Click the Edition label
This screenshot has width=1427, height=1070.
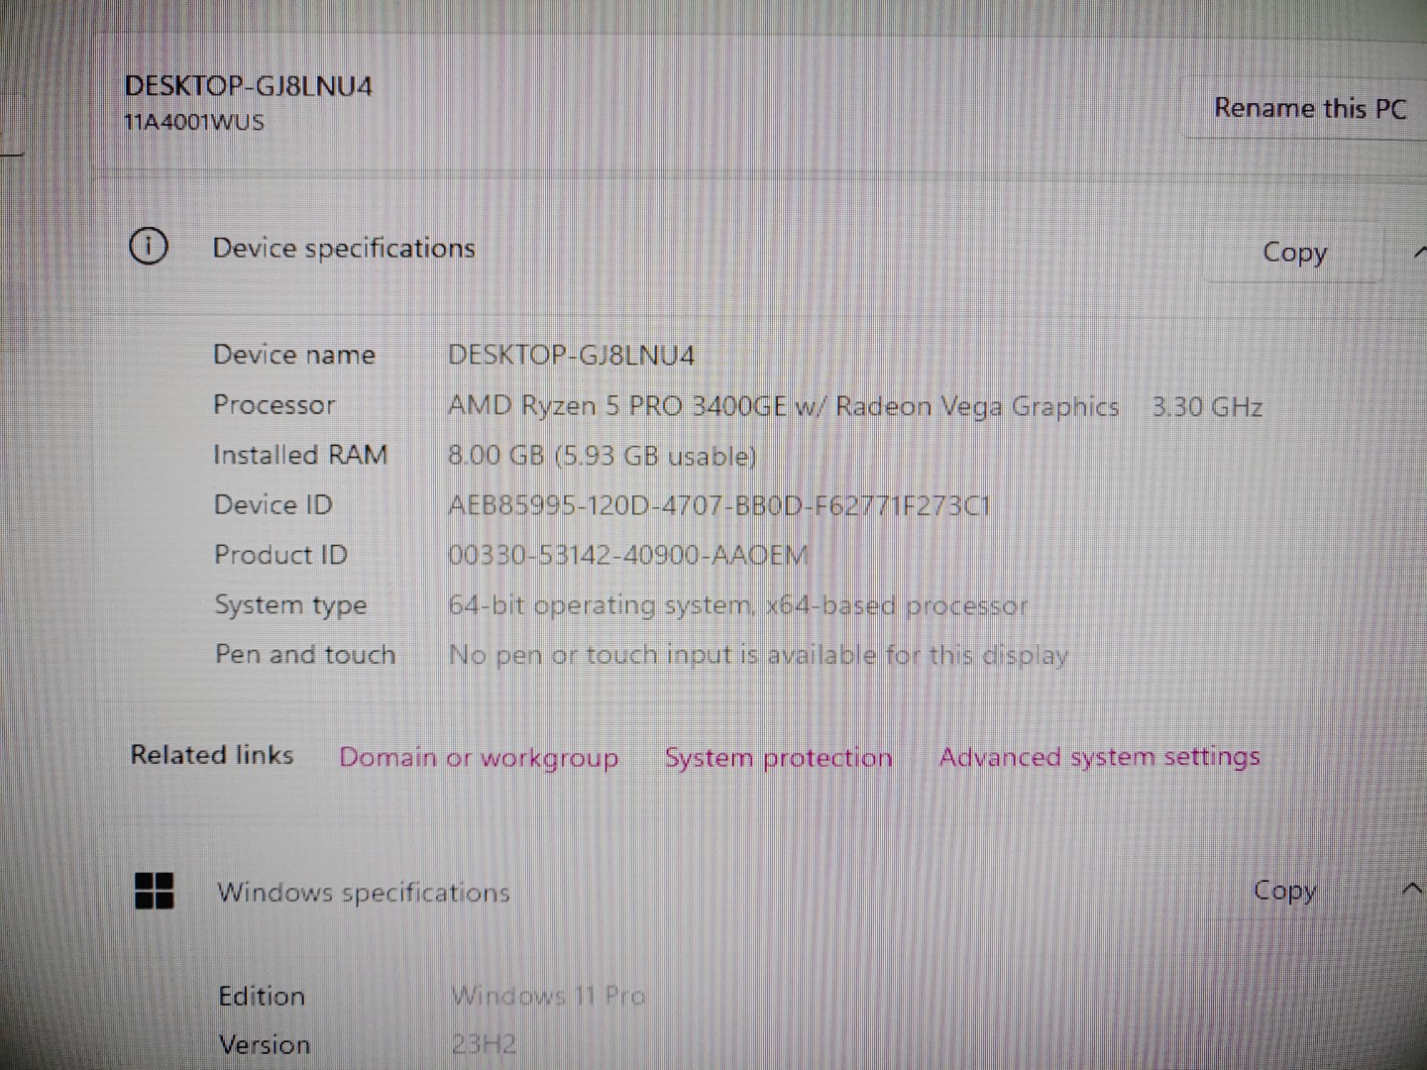pos(262,996)
